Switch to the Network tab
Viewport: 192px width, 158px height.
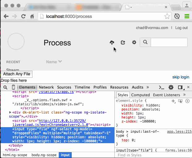point(46,87)
